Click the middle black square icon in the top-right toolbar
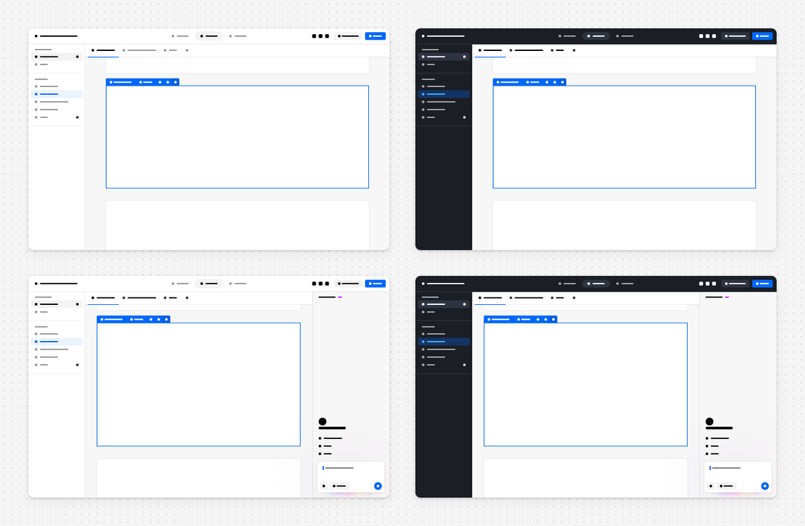 click(321, 36)
